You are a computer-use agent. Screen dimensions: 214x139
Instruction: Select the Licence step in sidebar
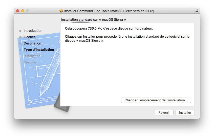[x=30, y=37]
